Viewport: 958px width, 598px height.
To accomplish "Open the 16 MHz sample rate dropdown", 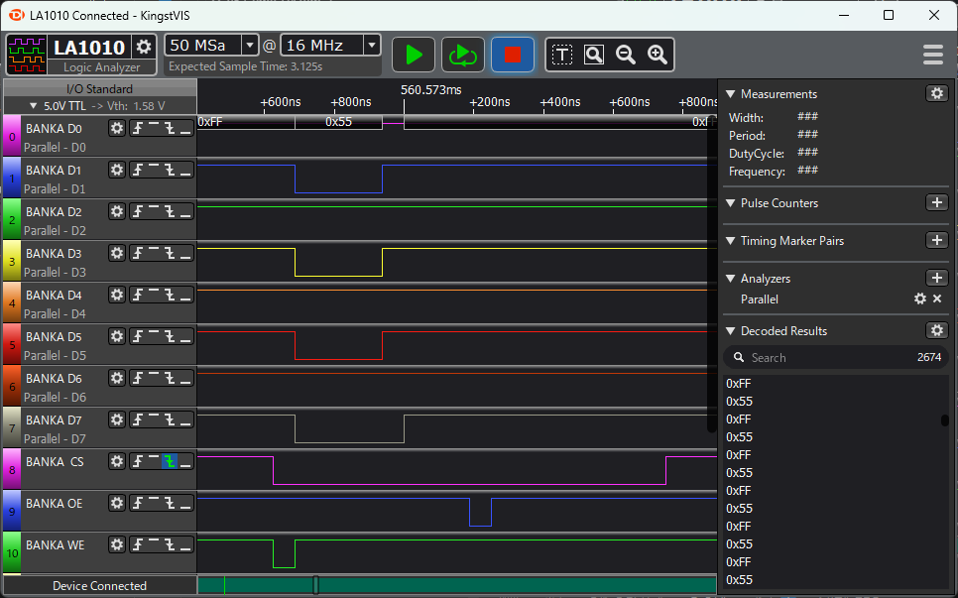I will pos(371,45).
